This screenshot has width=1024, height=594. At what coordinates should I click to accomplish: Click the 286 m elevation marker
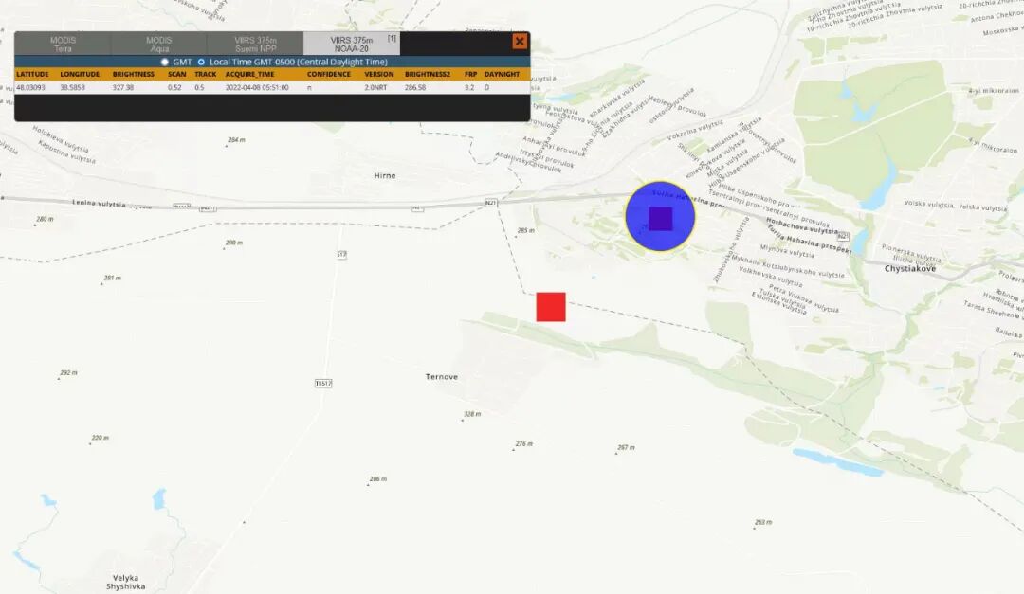378,479
